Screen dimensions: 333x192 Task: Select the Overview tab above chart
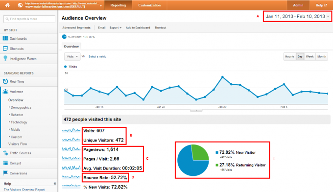point(71,47)
